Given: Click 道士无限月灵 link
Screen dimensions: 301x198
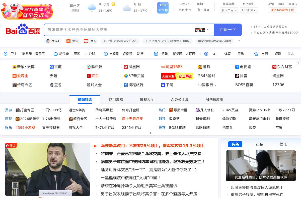Looking at the screenshot, I should click(132, 119).
